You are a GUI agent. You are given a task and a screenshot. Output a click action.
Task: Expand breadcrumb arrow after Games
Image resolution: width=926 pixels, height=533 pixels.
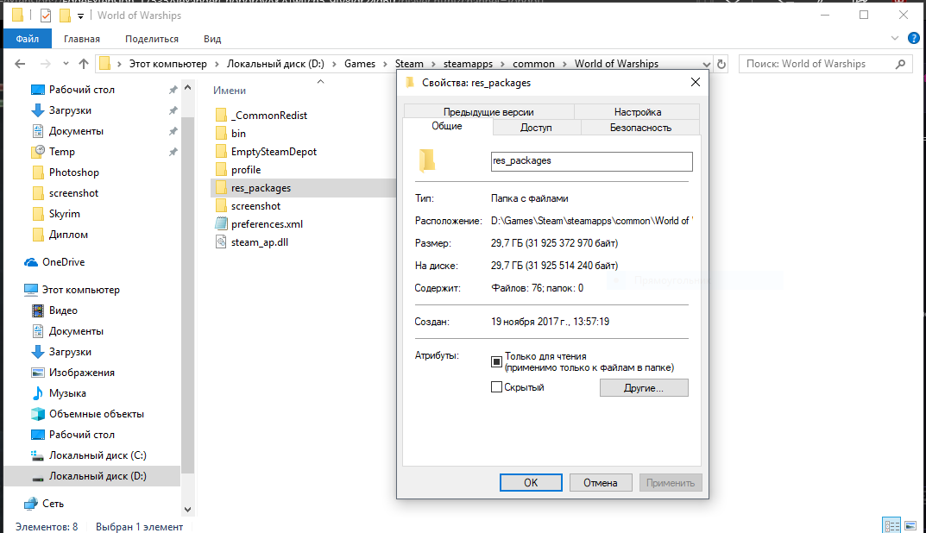pyautogui.click(x=385, y=64)
